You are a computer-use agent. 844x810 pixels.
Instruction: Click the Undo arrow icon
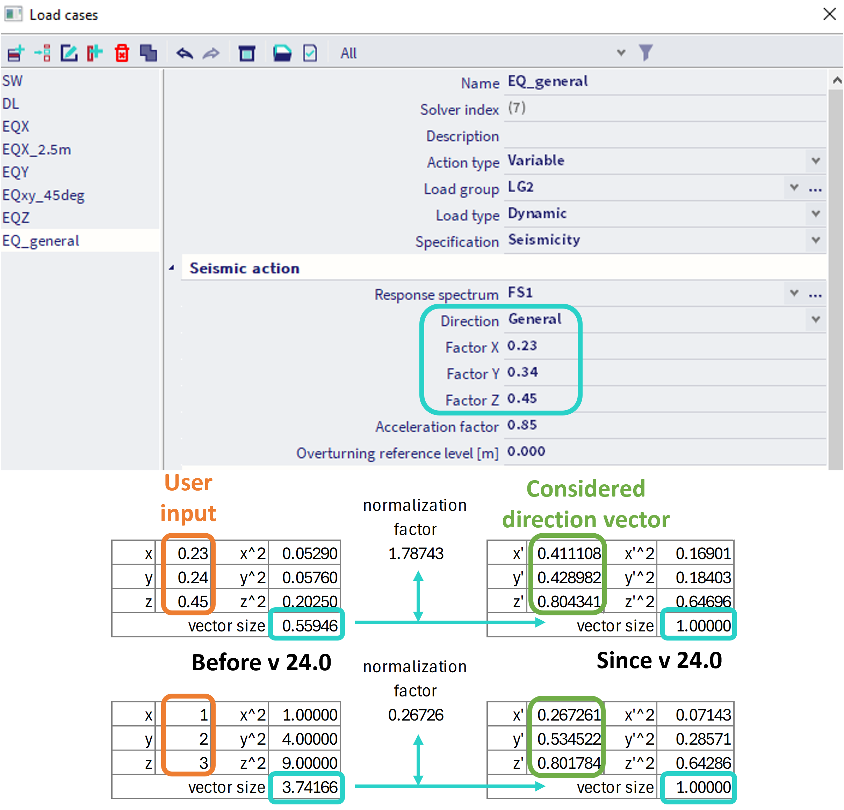(185, 53)
